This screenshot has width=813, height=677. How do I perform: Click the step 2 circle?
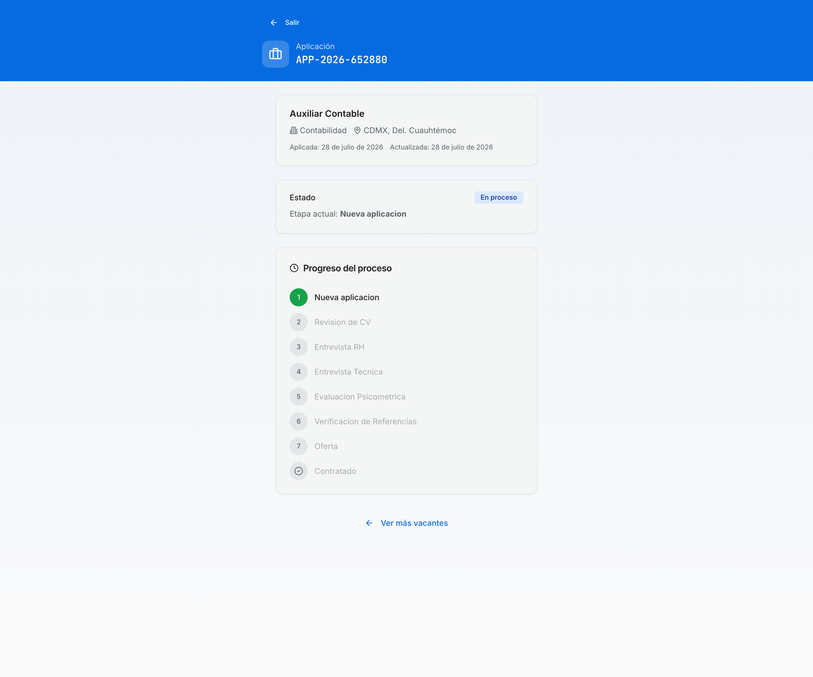(298, 322)
